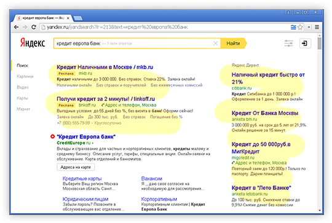332x223 pixels.
Task: Expand the CreditEurope.ru dropdown arrow
Action: [x=92, y=143]
